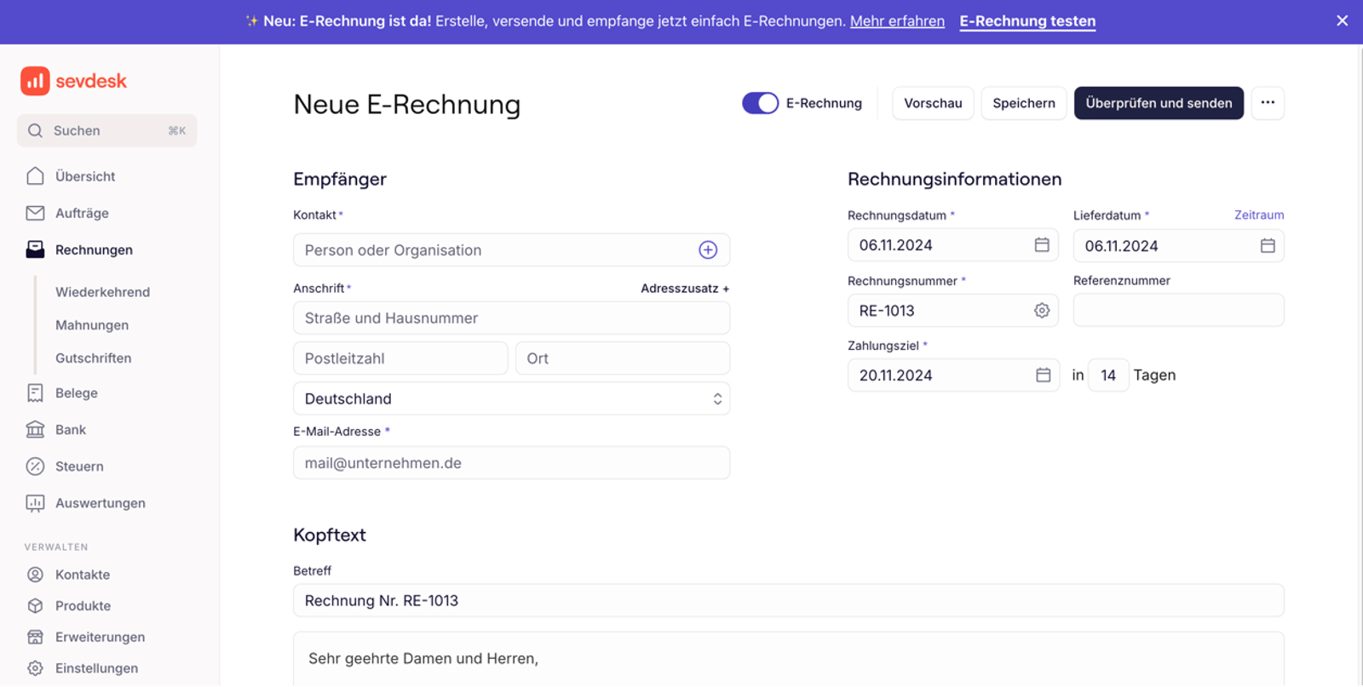Click the E-Rechnung testen link
1363x687 pixels.
click(x=1027, y=21)
